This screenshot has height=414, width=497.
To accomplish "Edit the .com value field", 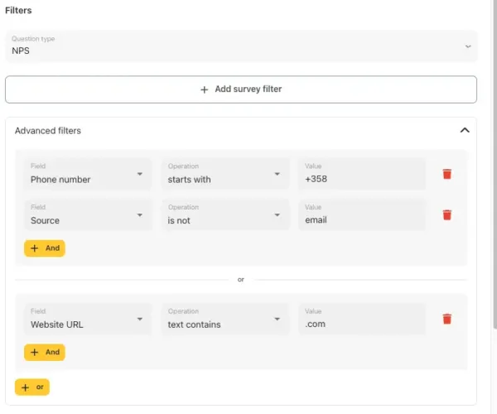I will click(x=362, y=319).
